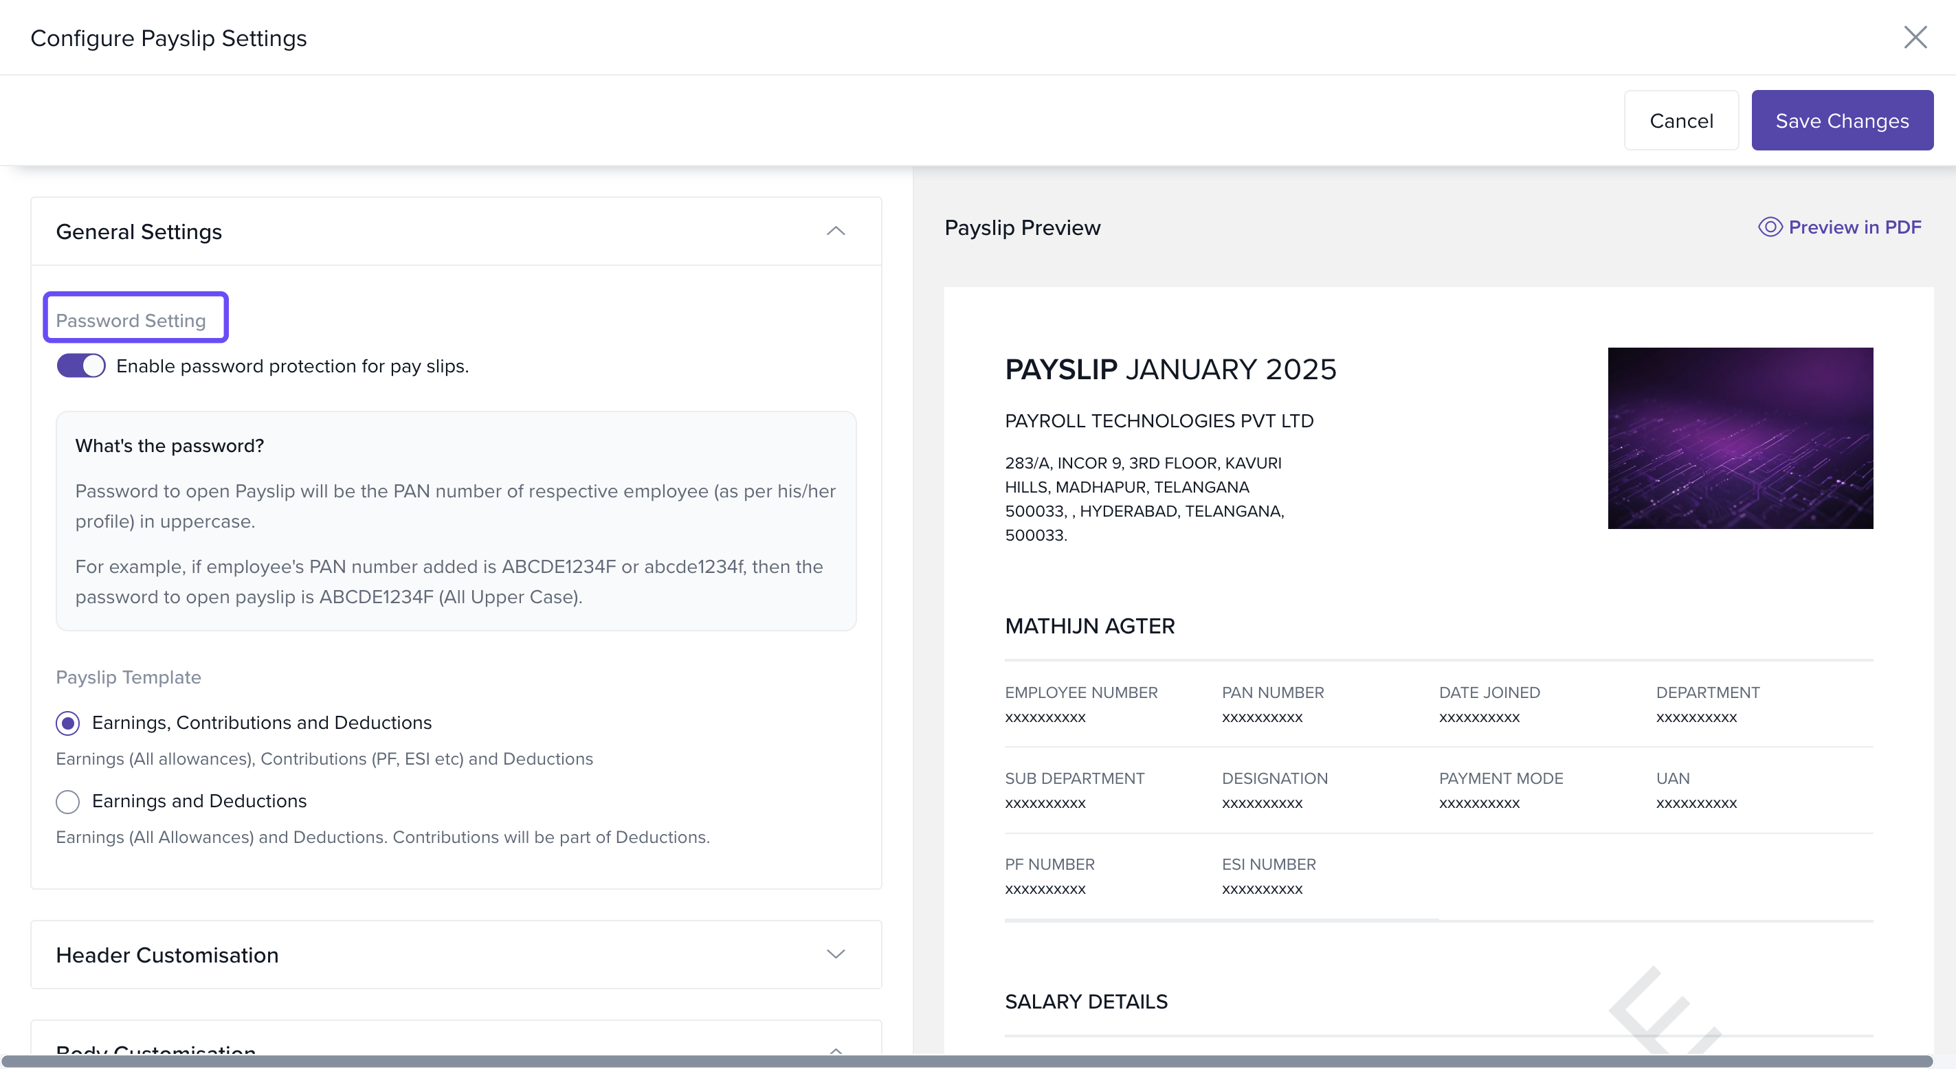
Task: Click the horizontal scrollbar at bottom
Action: tap(966, 1061)
